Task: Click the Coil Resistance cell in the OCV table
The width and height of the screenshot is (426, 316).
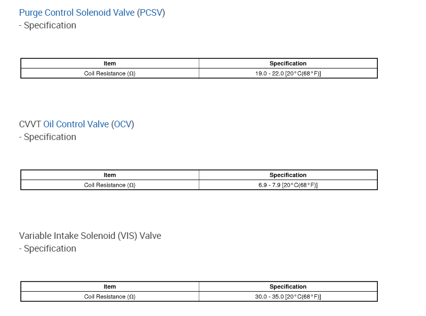Action: pyautogui.click(x=110, y=185)
